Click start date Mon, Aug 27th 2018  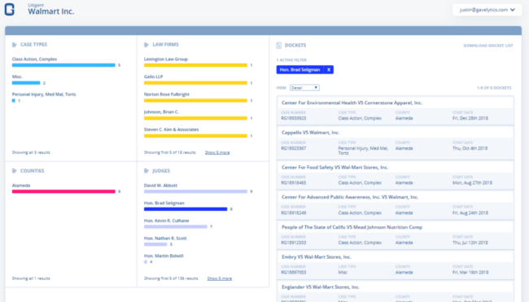pyautogui.click(x=472, y=183)
